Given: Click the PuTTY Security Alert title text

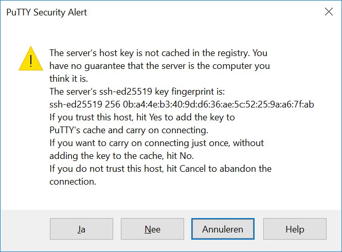Looking at the screenshot, I should click(46, 13).
